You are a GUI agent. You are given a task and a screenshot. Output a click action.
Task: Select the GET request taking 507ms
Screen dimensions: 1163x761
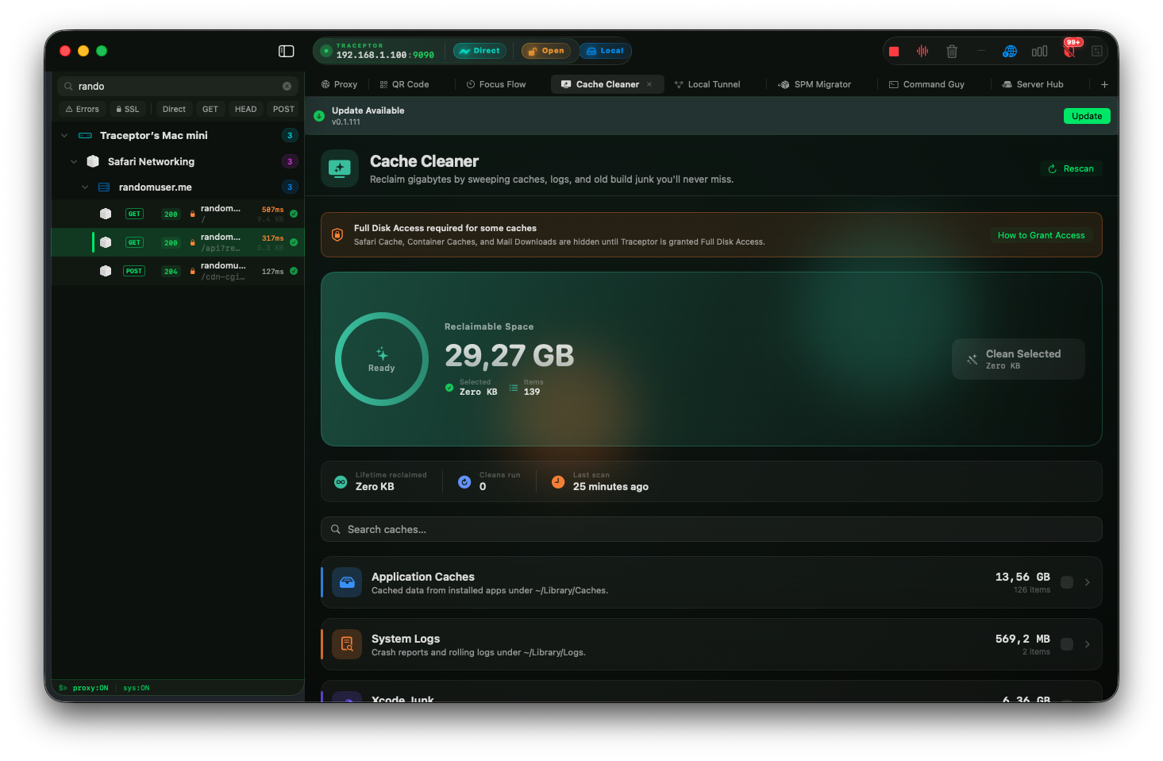(x=178, y=214)
